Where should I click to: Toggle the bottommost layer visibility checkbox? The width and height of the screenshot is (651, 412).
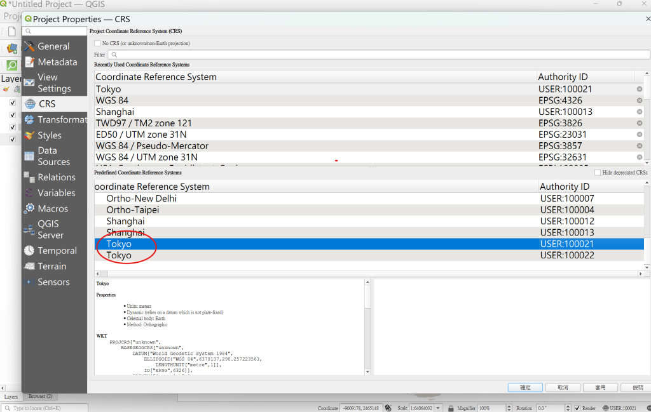[x=13, y=139]
